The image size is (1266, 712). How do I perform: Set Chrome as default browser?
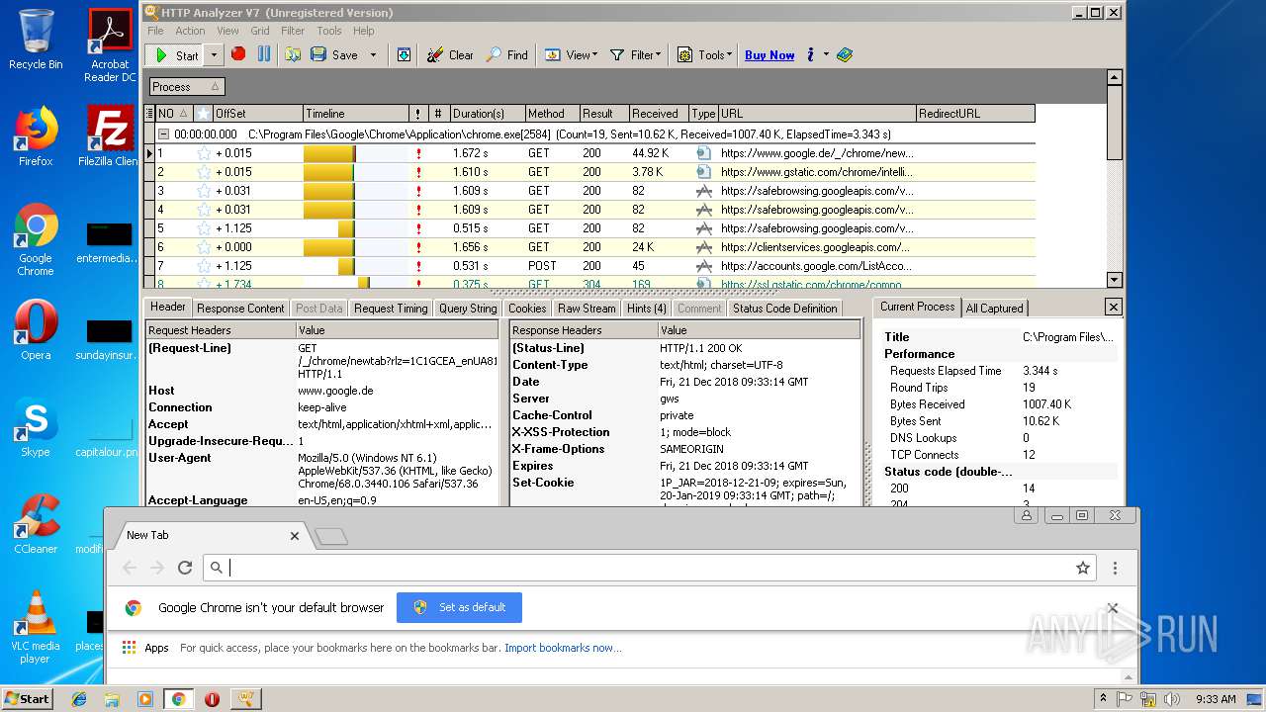tap(459, 607)
